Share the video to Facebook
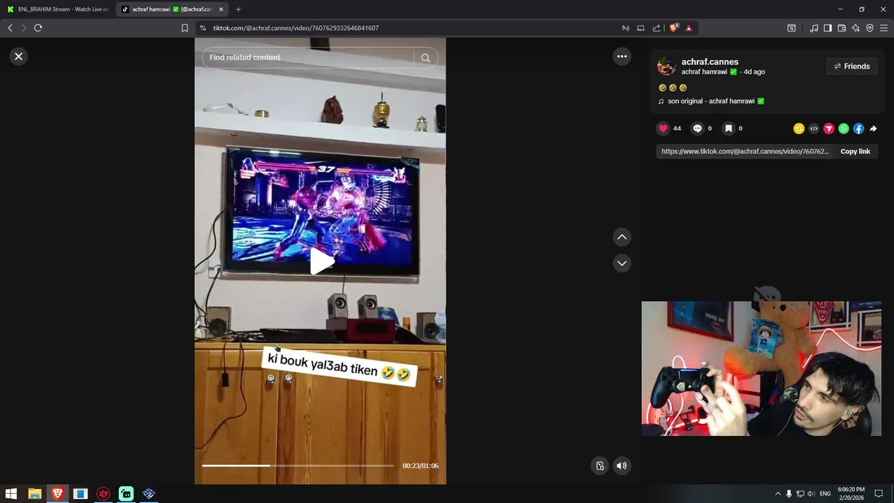This screenshot has height=503, width=894. [858, 129]
